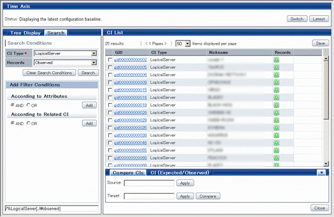Select the Search tab
Screen dimensions: 334x217
pos(56,33)
